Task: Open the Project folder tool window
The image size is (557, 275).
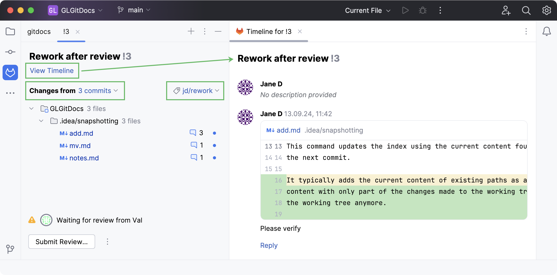Action: click(10, 31)
